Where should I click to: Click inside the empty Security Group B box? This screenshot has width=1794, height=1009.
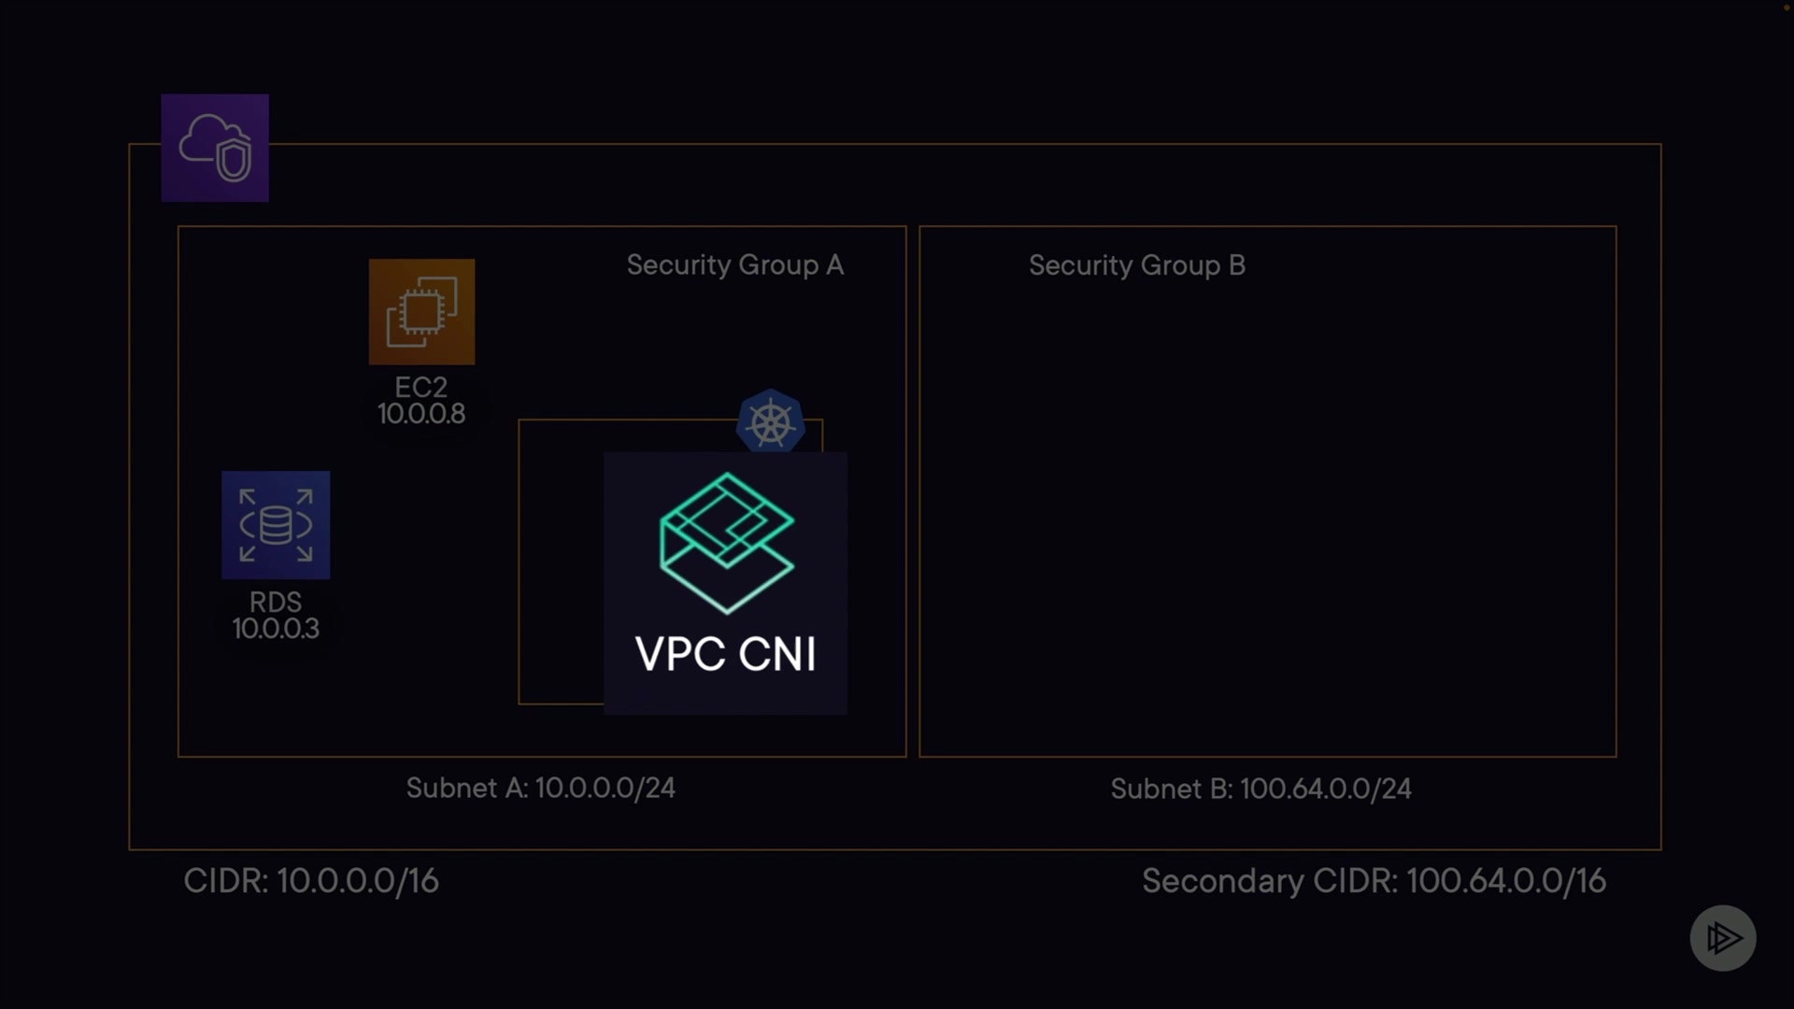coord(1268,523)
